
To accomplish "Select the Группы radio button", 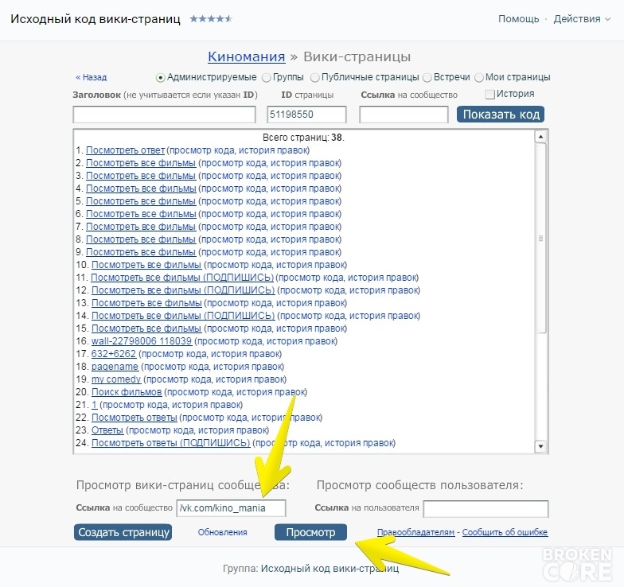I will tap(266, 78).
